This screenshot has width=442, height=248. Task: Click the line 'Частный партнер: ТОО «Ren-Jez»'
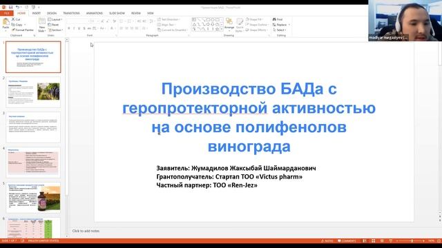[207, 185]
